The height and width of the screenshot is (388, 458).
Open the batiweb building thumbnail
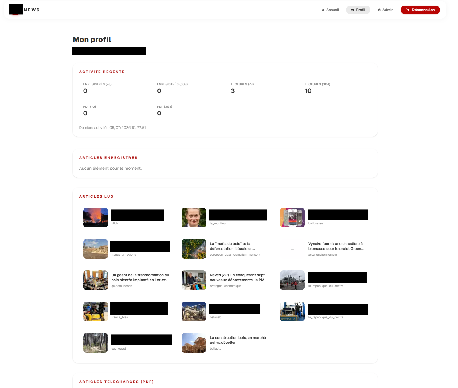click(194, 312)
